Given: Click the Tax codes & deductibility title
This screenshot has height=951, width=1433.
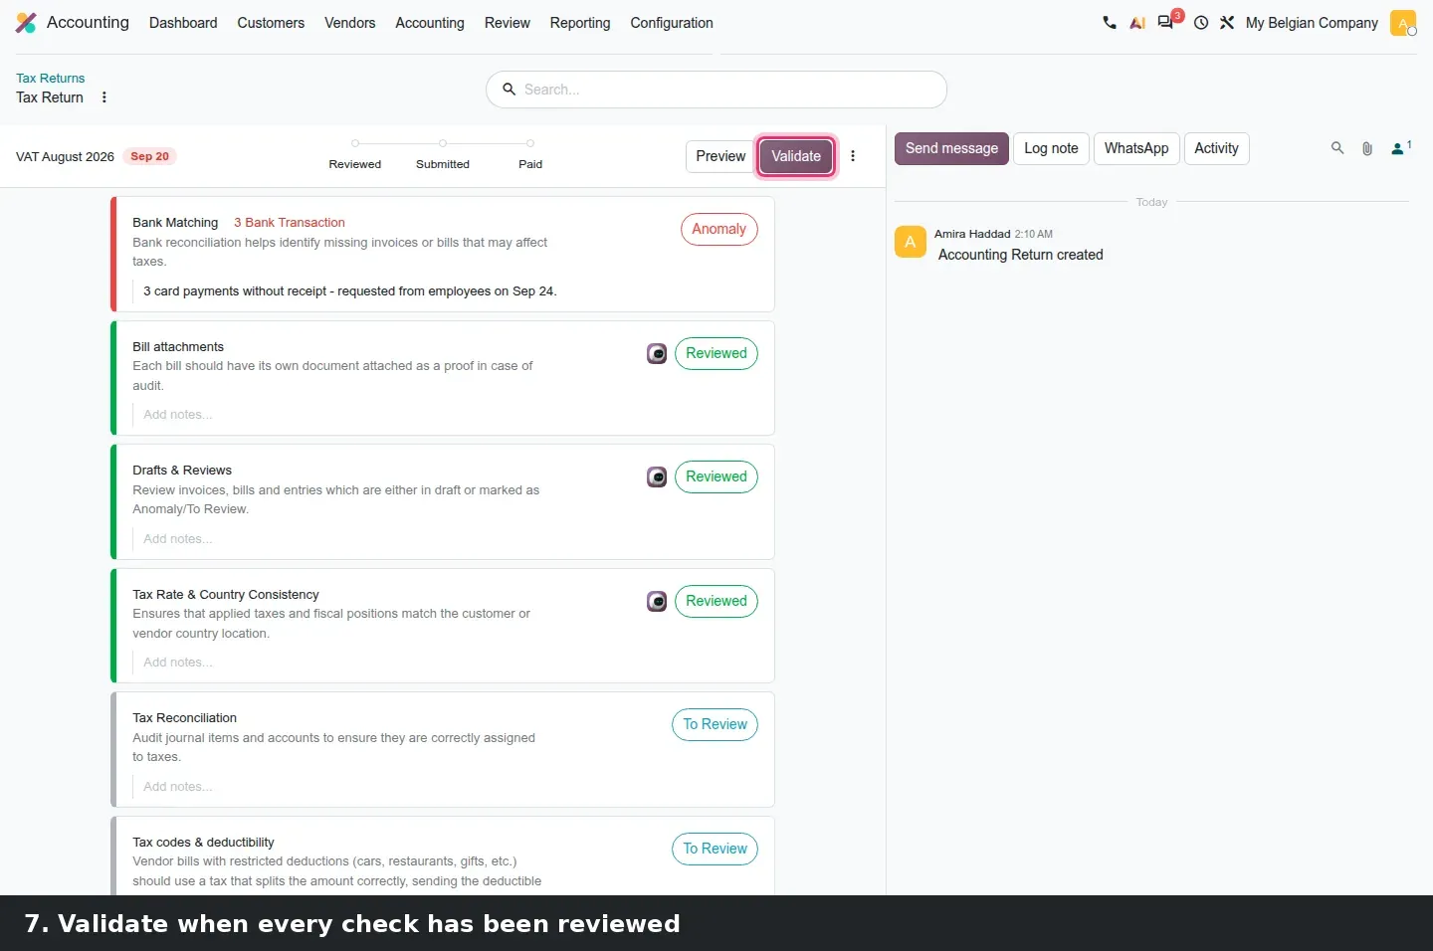Looking at the screenshot, I should pyautogui.click(x=203, y=843).
